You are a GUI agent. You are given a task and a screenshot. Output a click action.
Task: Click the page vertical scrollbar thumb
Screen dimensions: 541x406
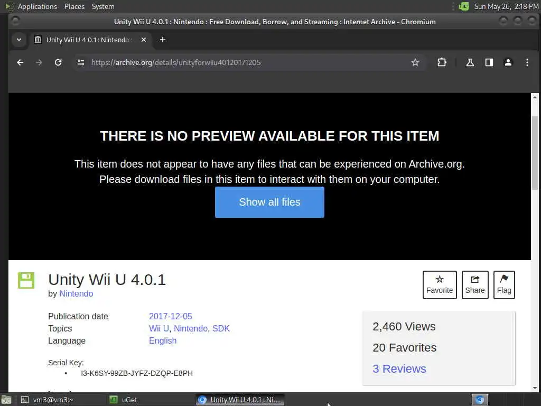(535, 153)
